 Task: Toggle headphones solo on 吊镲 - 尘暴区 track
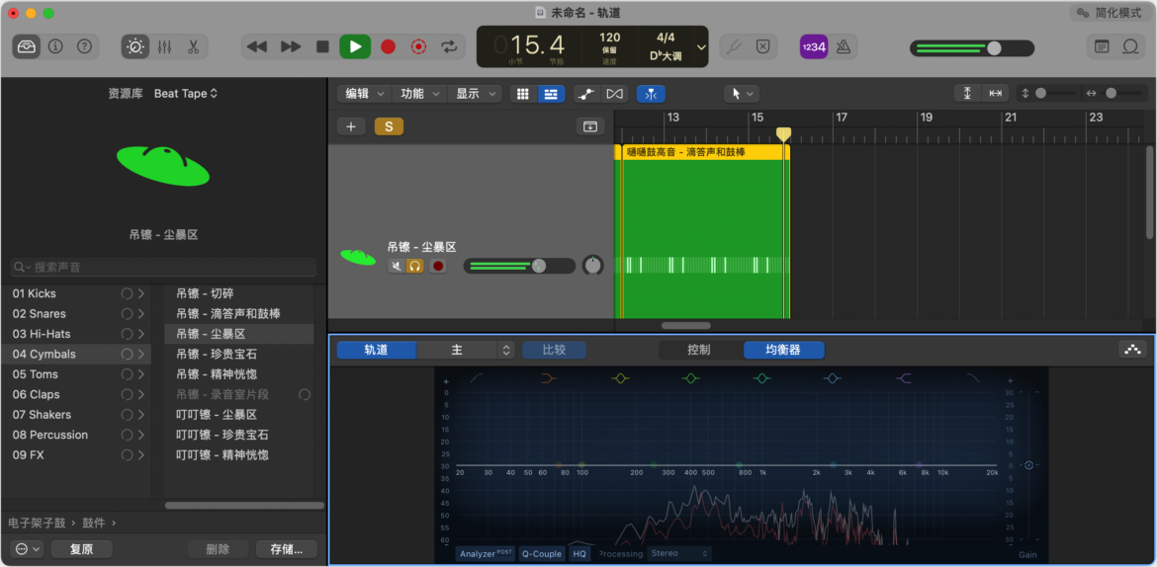point(415,266)
